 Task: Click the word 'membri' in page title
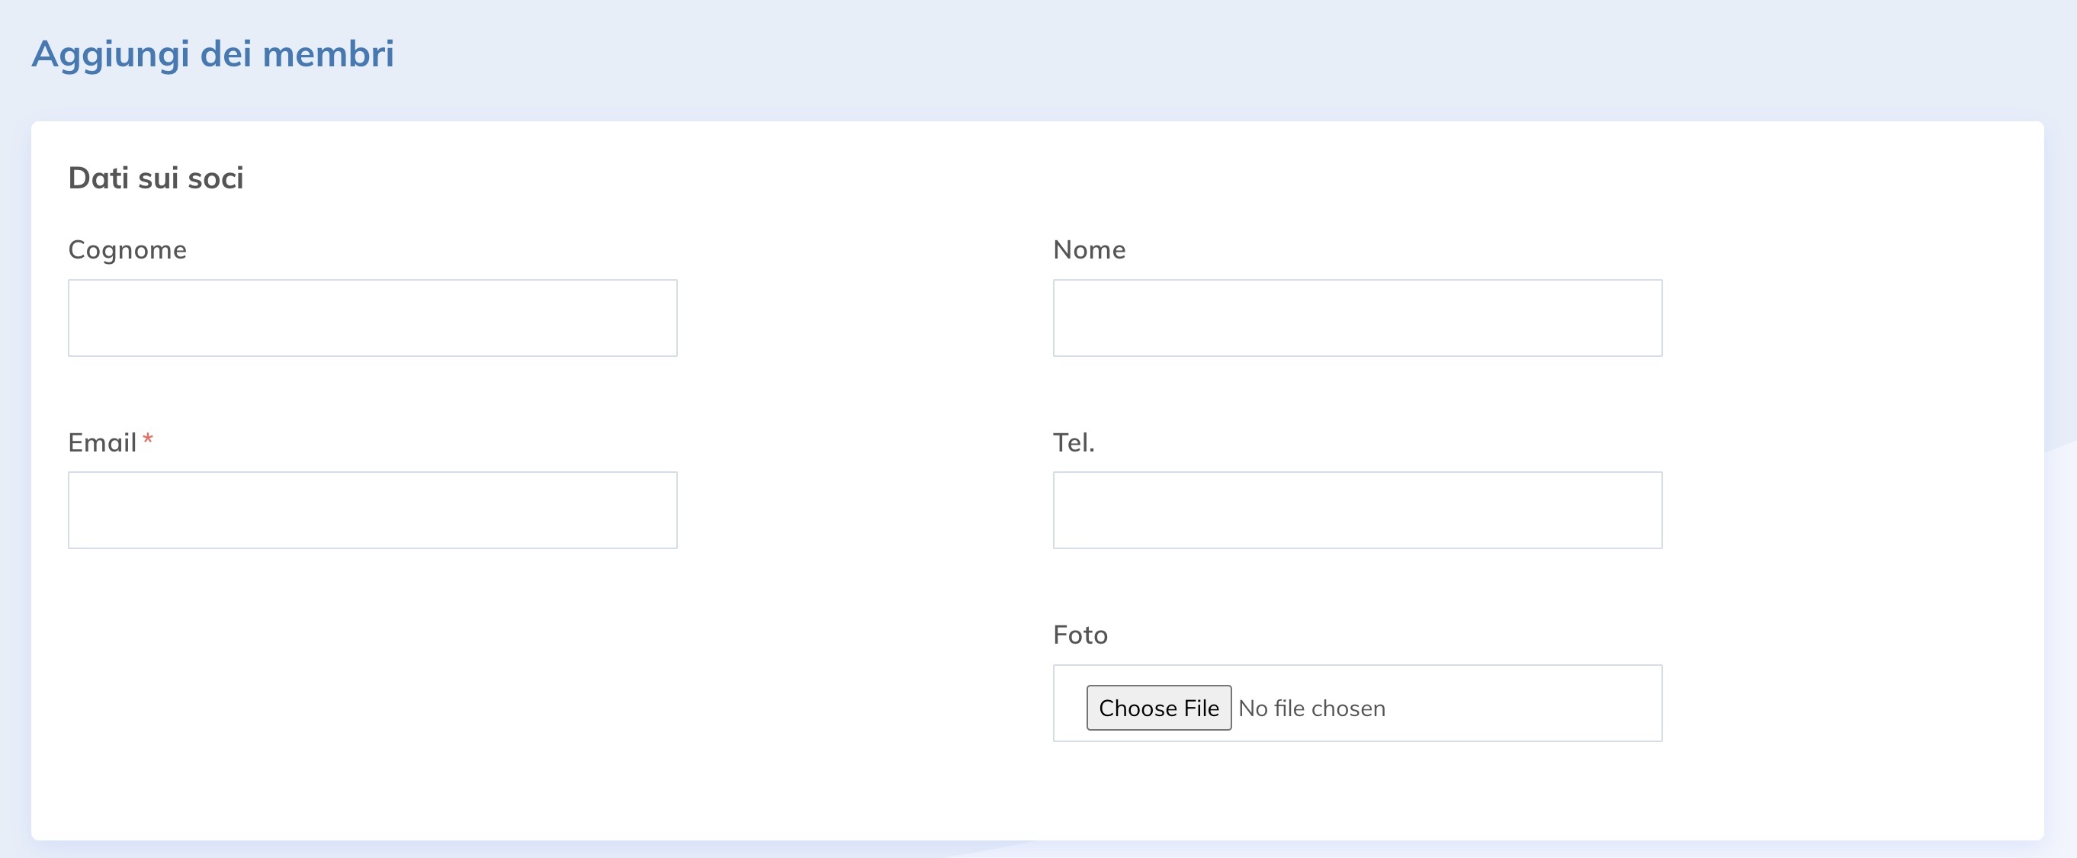[328, 55]
